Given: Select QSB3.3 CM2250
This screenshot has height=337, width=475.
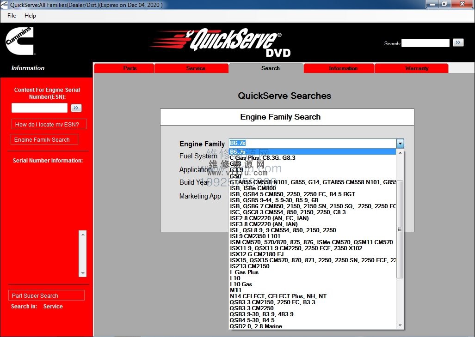Looking at the screenshot, I should (312, 308).
